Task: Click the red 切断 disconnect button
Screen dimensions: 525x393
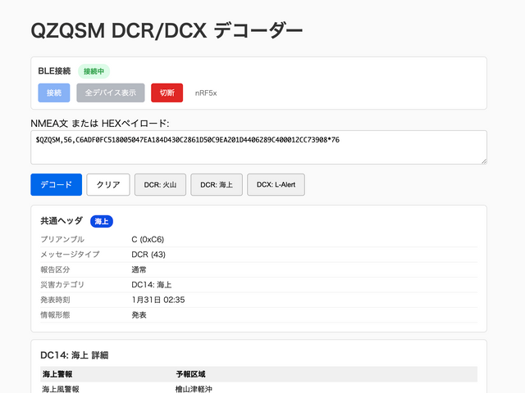Action: click(167, 93)
